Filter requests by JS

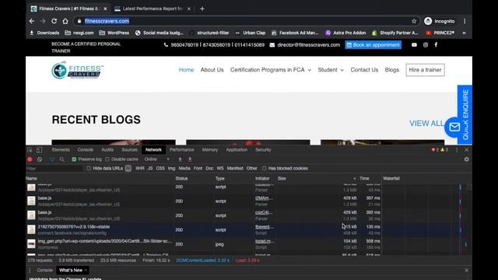pos(150,169)
